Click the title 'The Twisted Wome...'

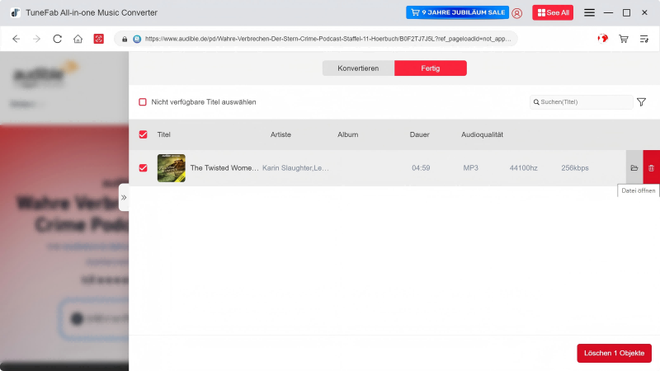224,168
